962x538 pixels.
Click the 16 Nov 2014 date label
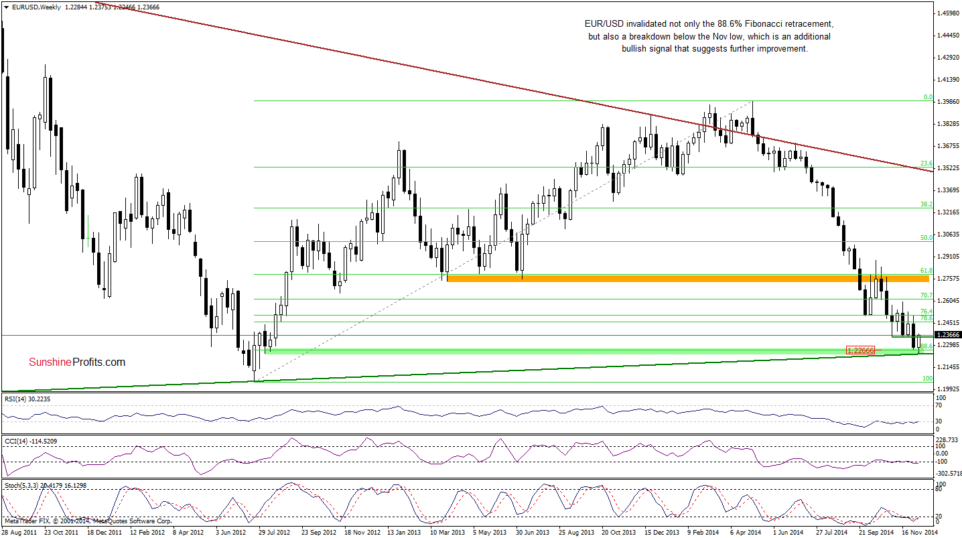click(921, 532)
